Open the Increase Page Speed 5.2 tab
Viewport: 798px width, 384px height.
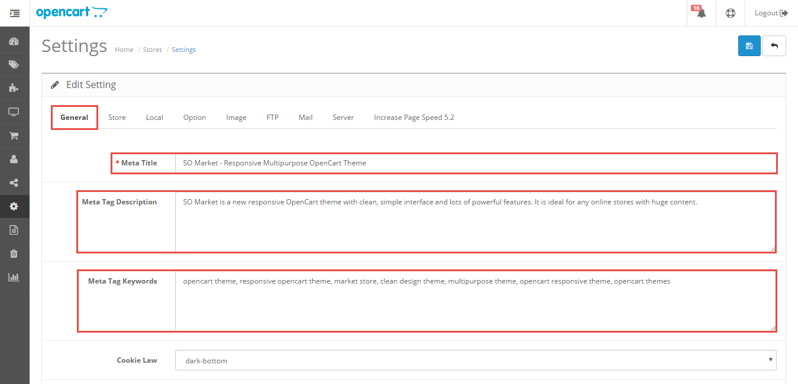(414, 118)
